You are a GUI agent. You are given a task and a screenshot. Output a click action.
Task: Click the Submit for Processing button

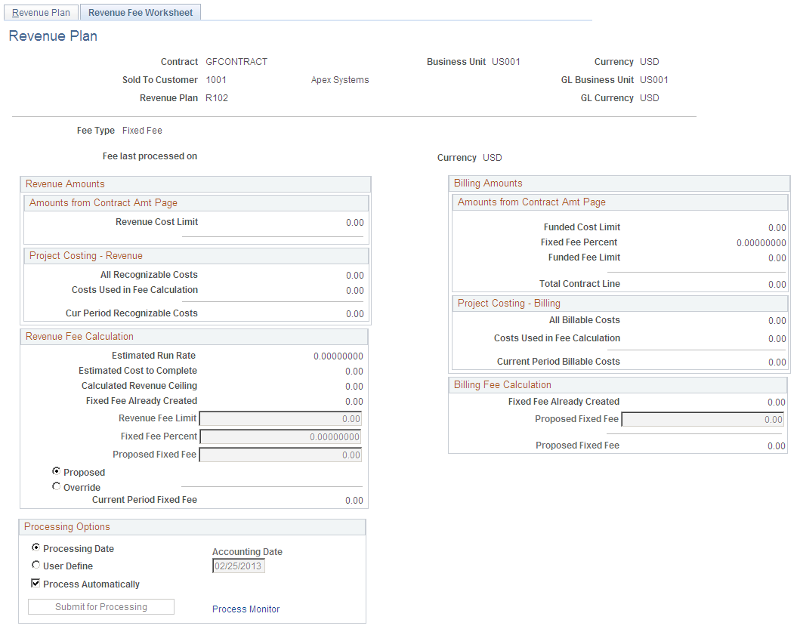point(100,606)
